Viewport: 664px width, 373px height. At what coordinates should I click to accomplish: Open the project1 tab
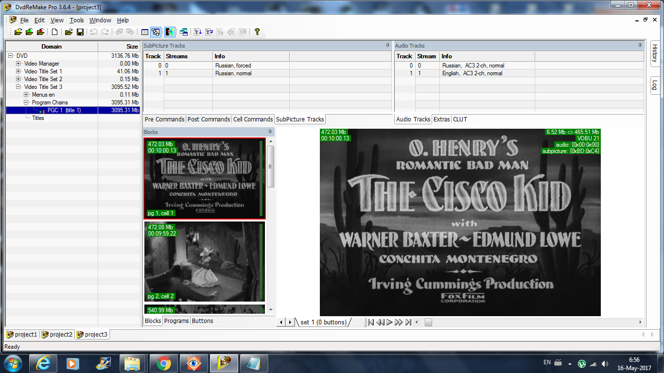click(22, 334)
